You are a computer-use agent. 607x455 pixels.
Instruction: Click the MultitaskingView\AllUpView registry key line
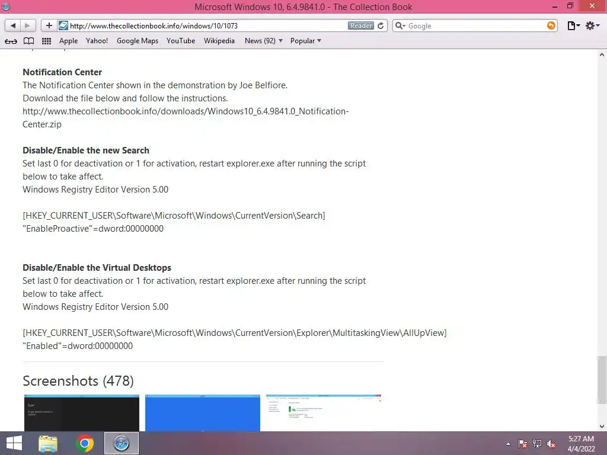235,333
